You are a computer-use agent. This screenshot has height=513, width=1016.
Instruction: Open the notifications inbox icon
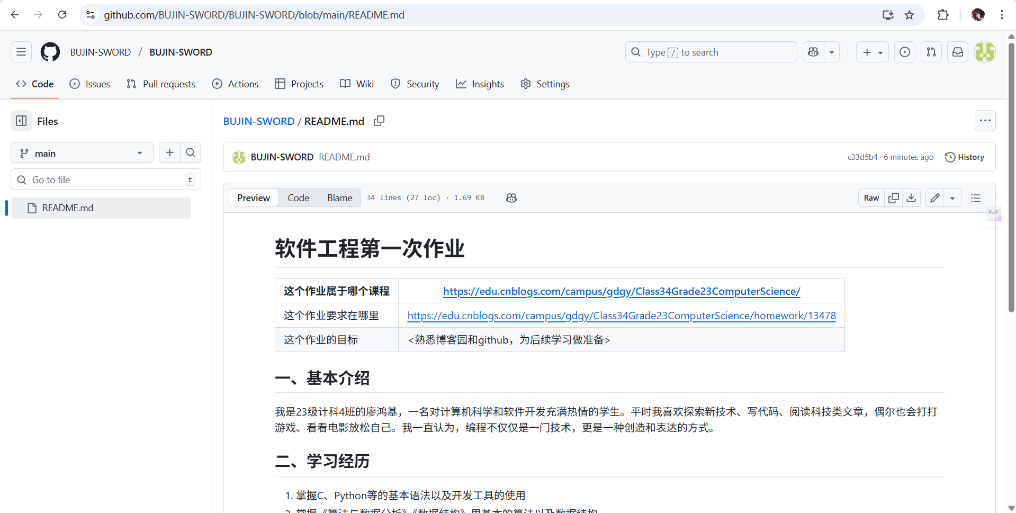[x=957, y=52]
